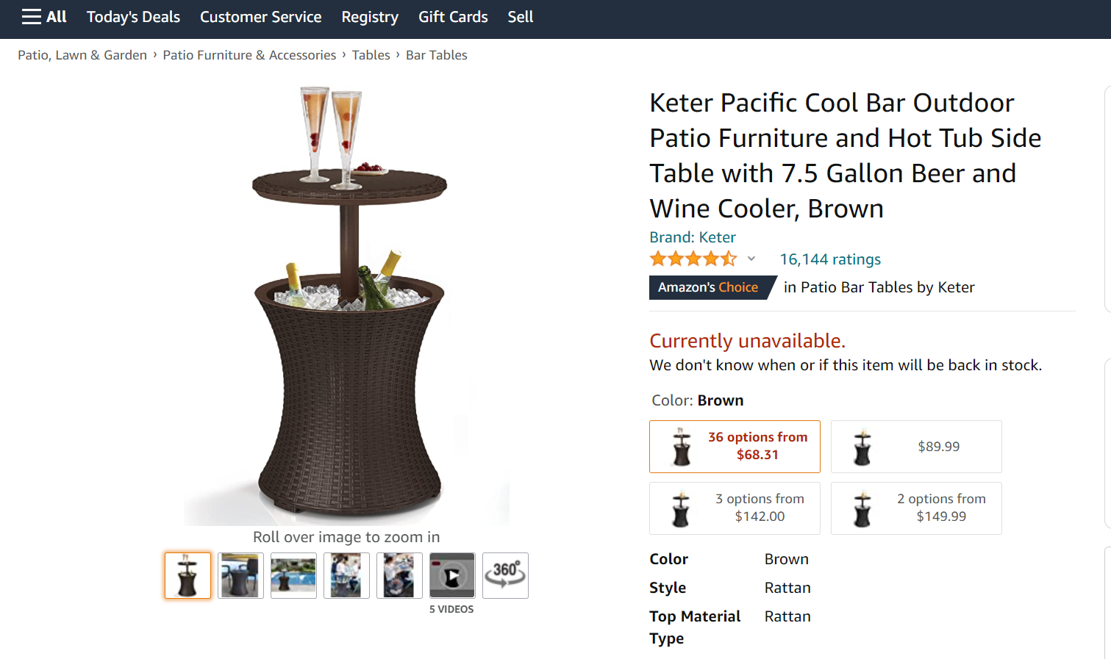Open the All hamburger menu
This screenshot has height=659, width=1111.
[44, 17]
